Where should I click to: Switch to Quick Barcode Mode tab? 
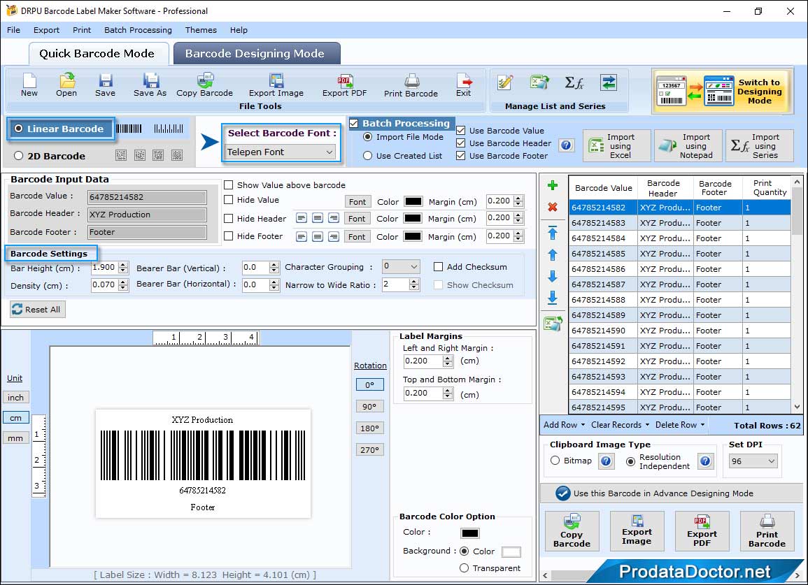pyautogui.click(x=98, y=54)
